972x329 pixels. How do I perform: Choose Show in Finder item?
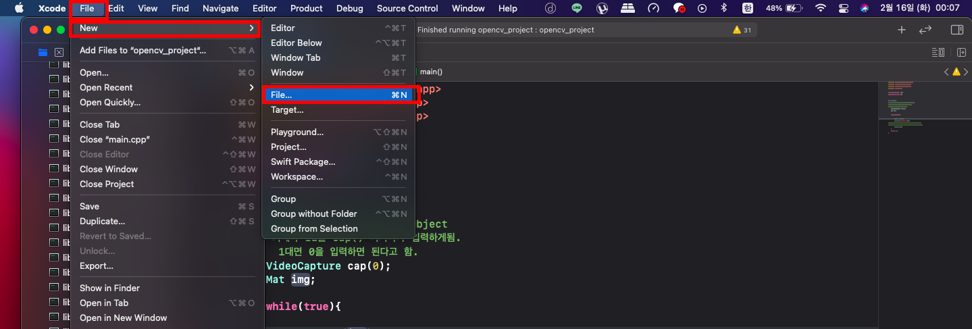[x=166, y=288]
